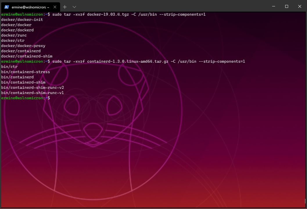
Task: Click the bin/containerd-shim-runc-v1 entry
Action: (33, 93)
